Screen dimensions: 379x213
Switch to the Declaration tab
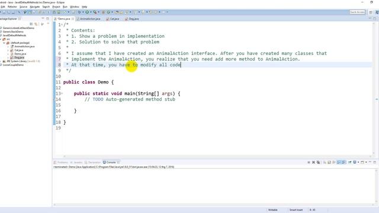[x=92, y=162]
